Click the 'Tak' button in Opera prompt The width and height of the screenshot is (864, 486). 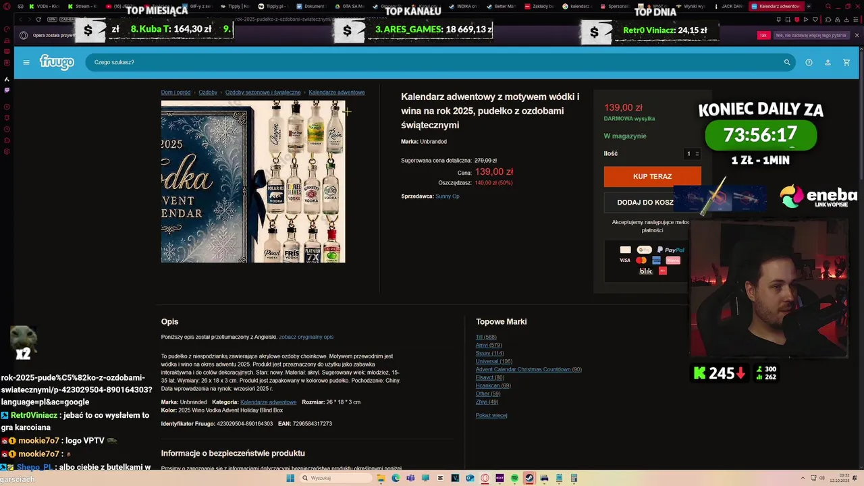click(763, 35)
